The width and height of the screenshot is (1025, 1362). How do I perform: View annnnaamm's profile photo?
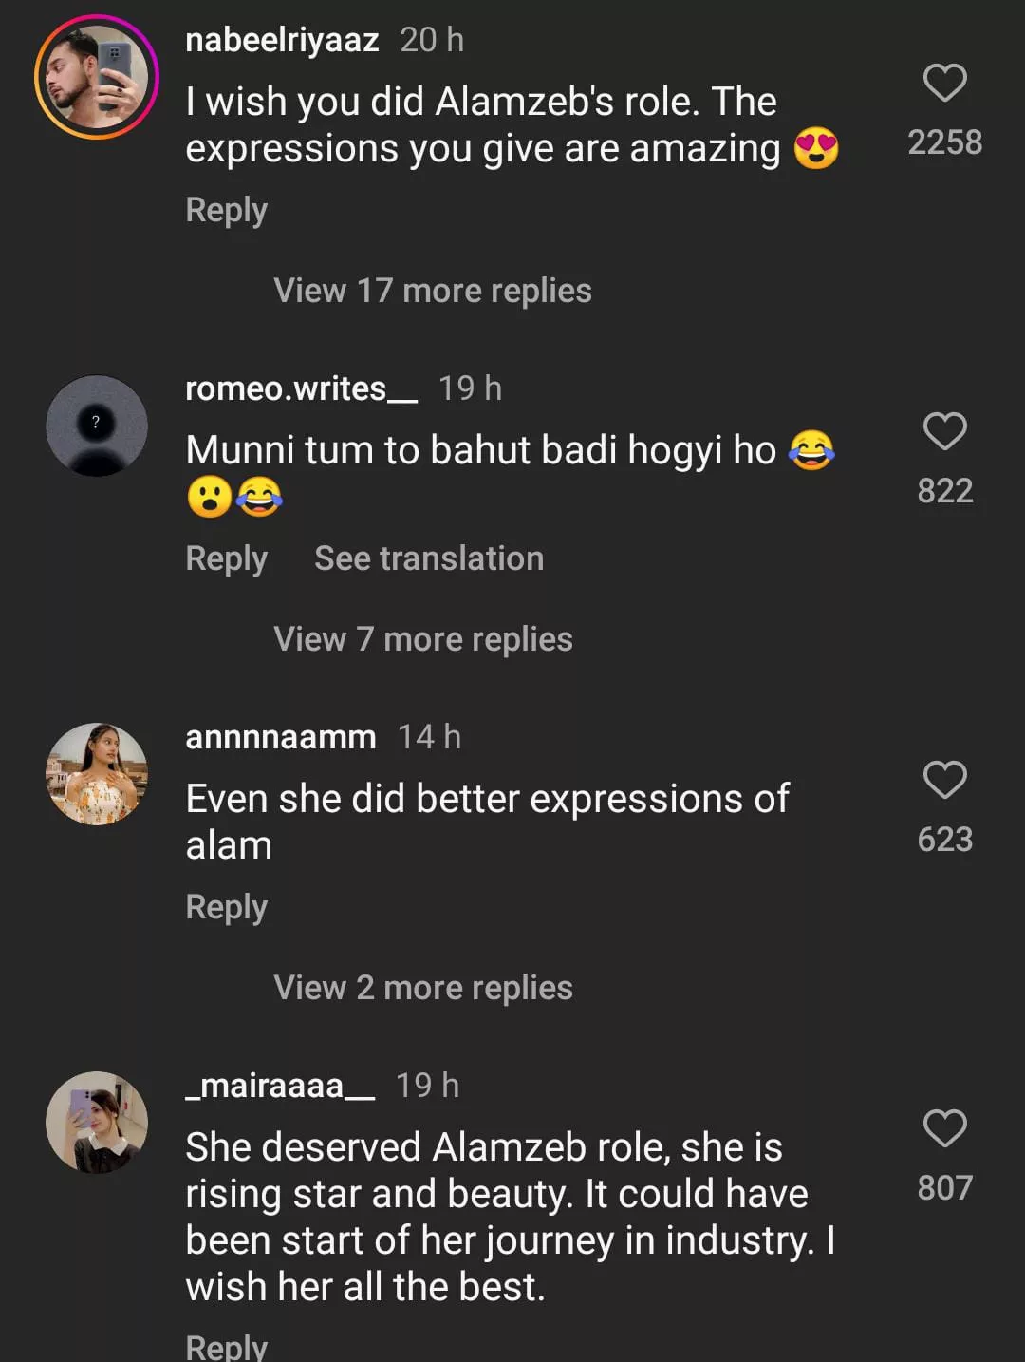tap(97, 774)
